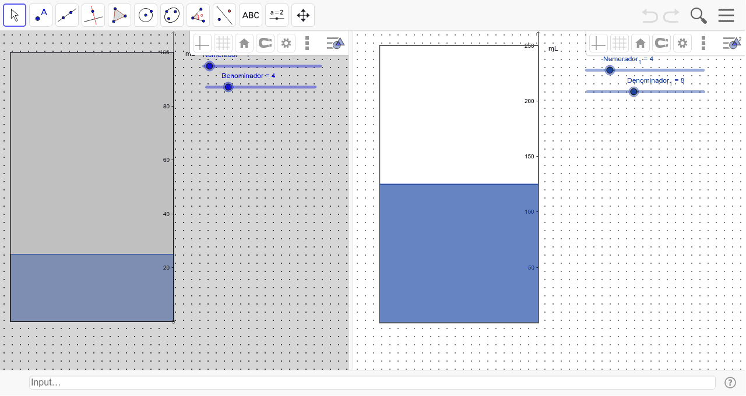Select the Reflect about Line tool

coord(224,15)
